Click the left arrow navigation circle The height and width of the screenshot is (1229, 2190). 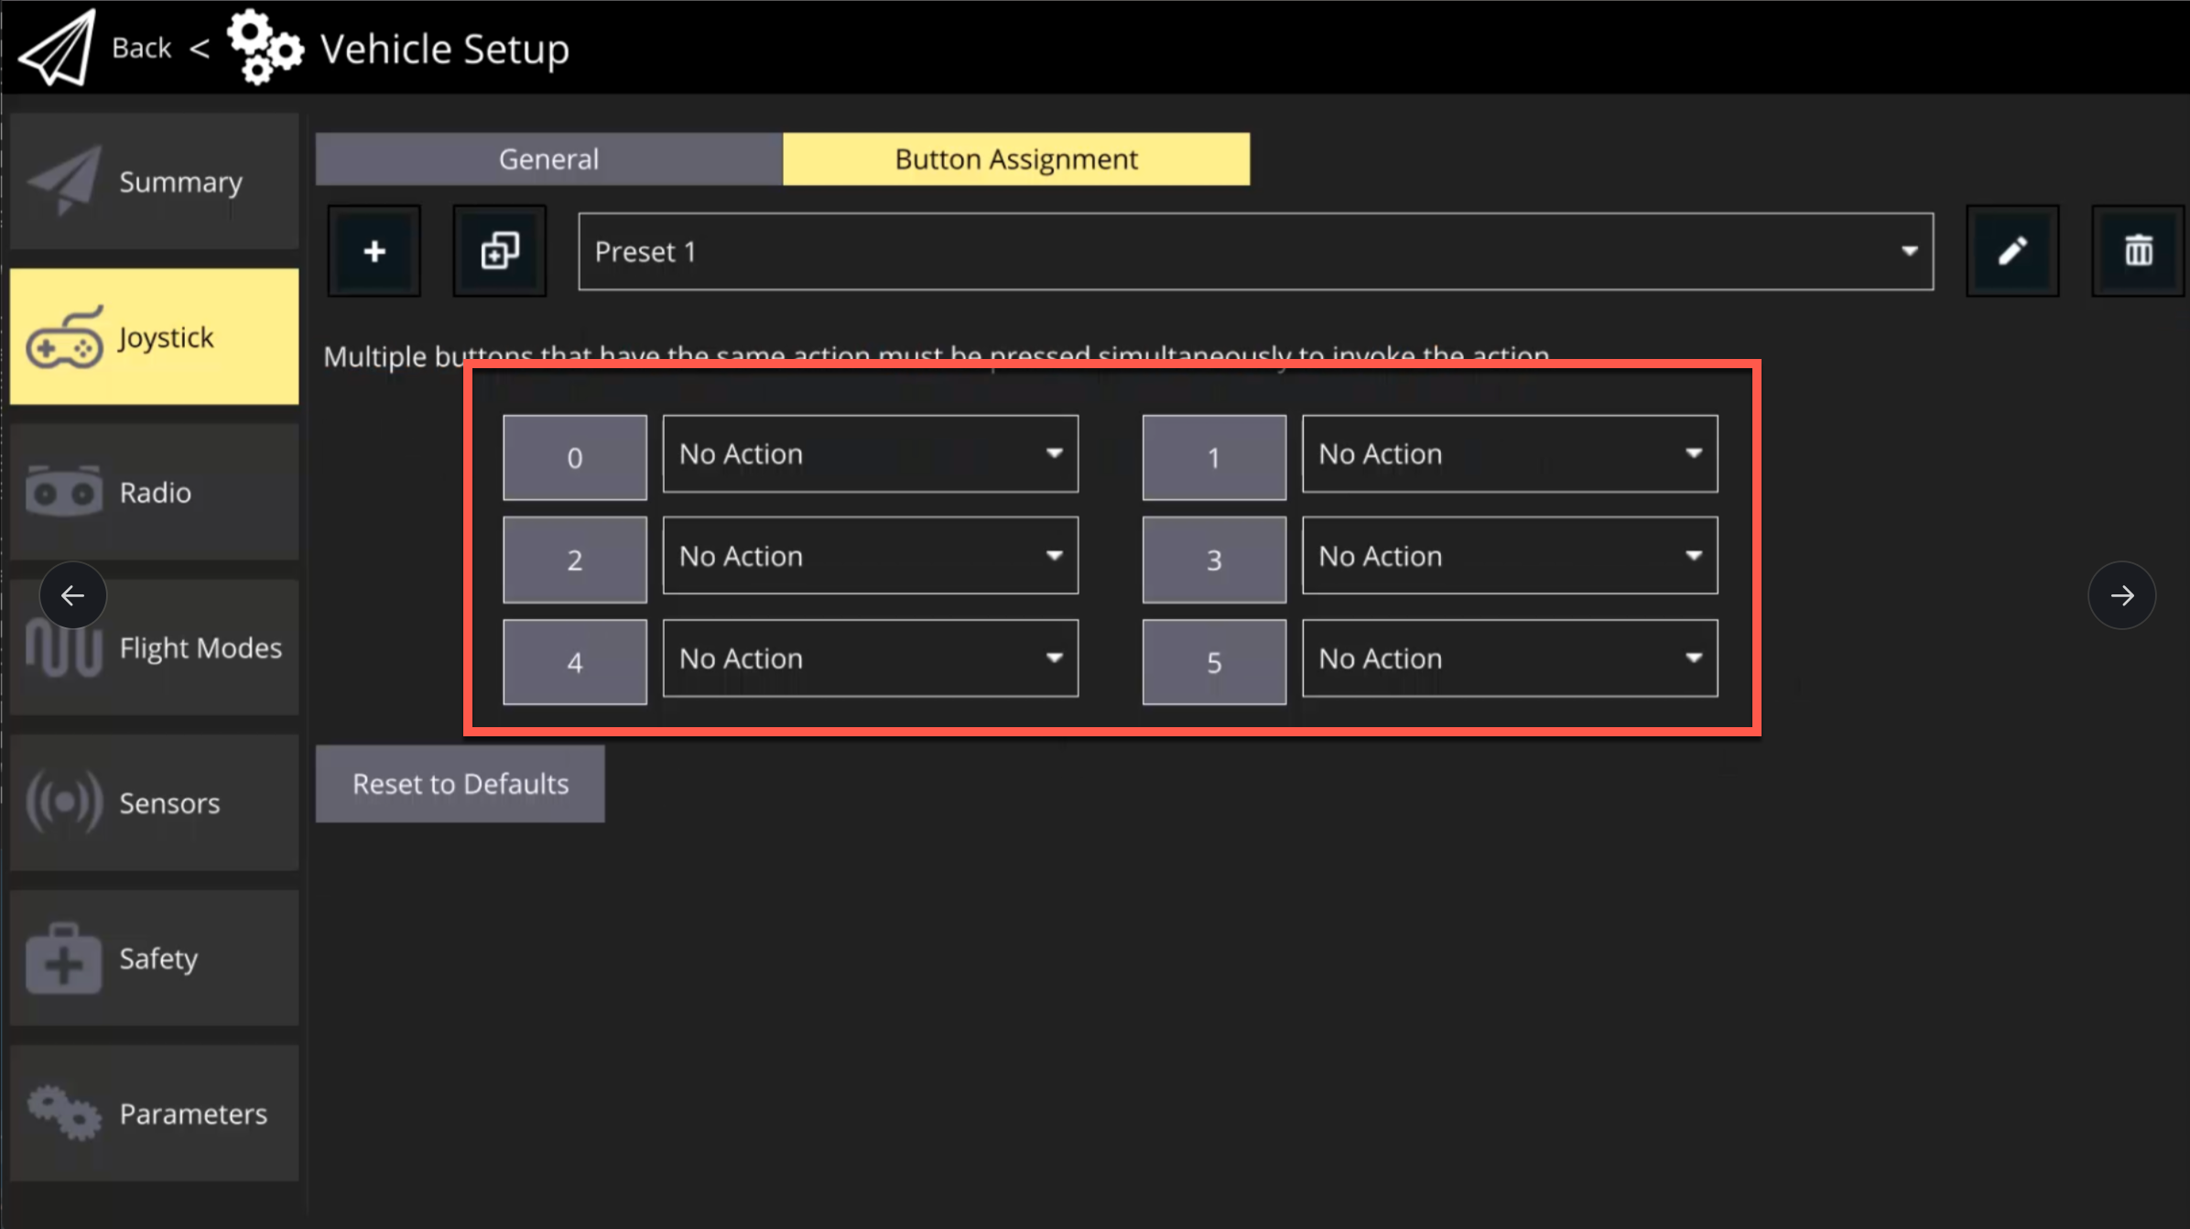pyautogui.click(x=72, y=595)
